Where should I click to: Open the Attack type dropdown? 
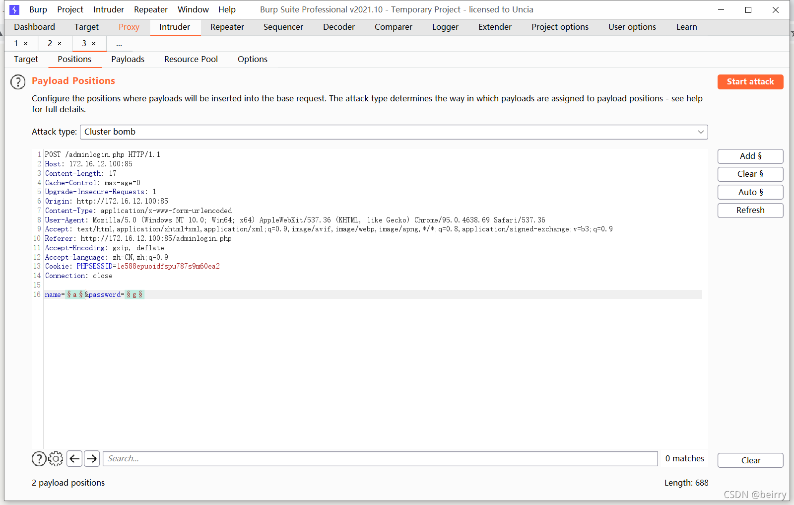(394, 132)
